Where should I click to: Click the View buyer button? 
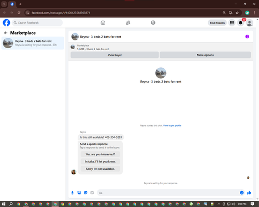coord(114,55)
